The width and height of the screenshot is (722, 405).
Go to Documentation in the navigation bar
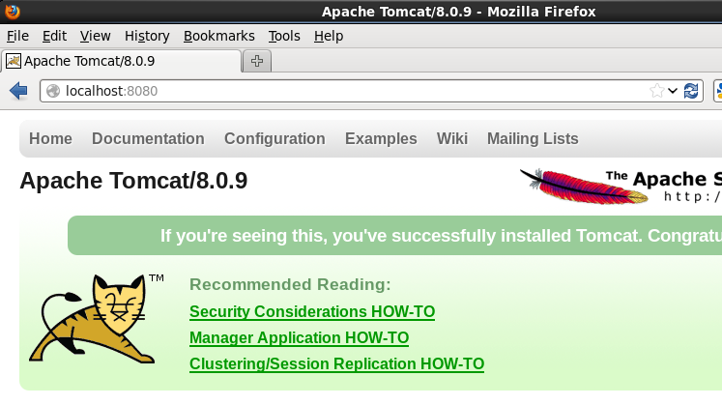pos(148,138)
